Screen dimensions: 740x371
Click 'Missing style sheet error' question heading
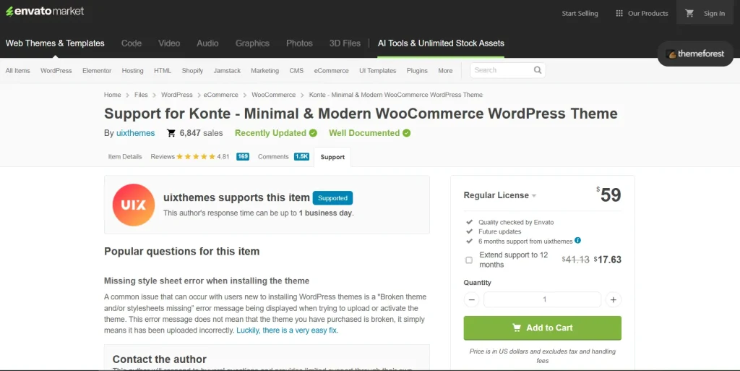[207, 281]
